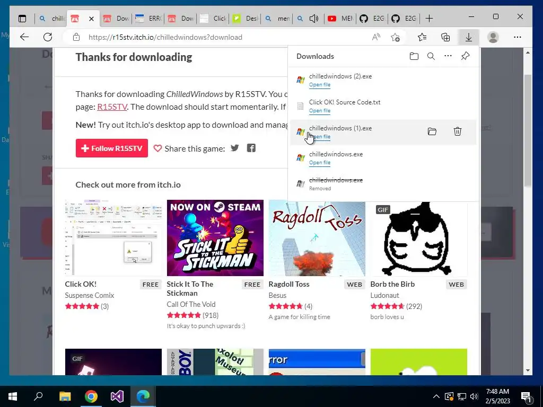Click Call Of The Void author link
This screenshot has height=407, width=543.
[x=191, y=304]
